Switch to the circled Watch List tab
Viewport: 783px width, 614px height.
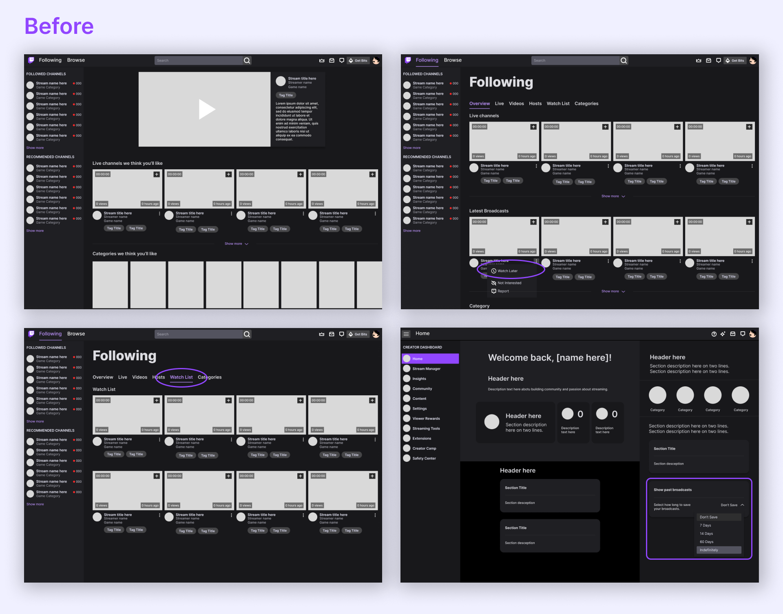[x=181, y=377]
